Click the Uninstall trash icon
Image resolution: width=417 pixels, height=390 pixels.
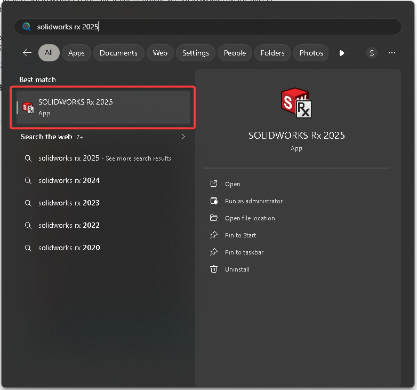(x=214, y=269)
